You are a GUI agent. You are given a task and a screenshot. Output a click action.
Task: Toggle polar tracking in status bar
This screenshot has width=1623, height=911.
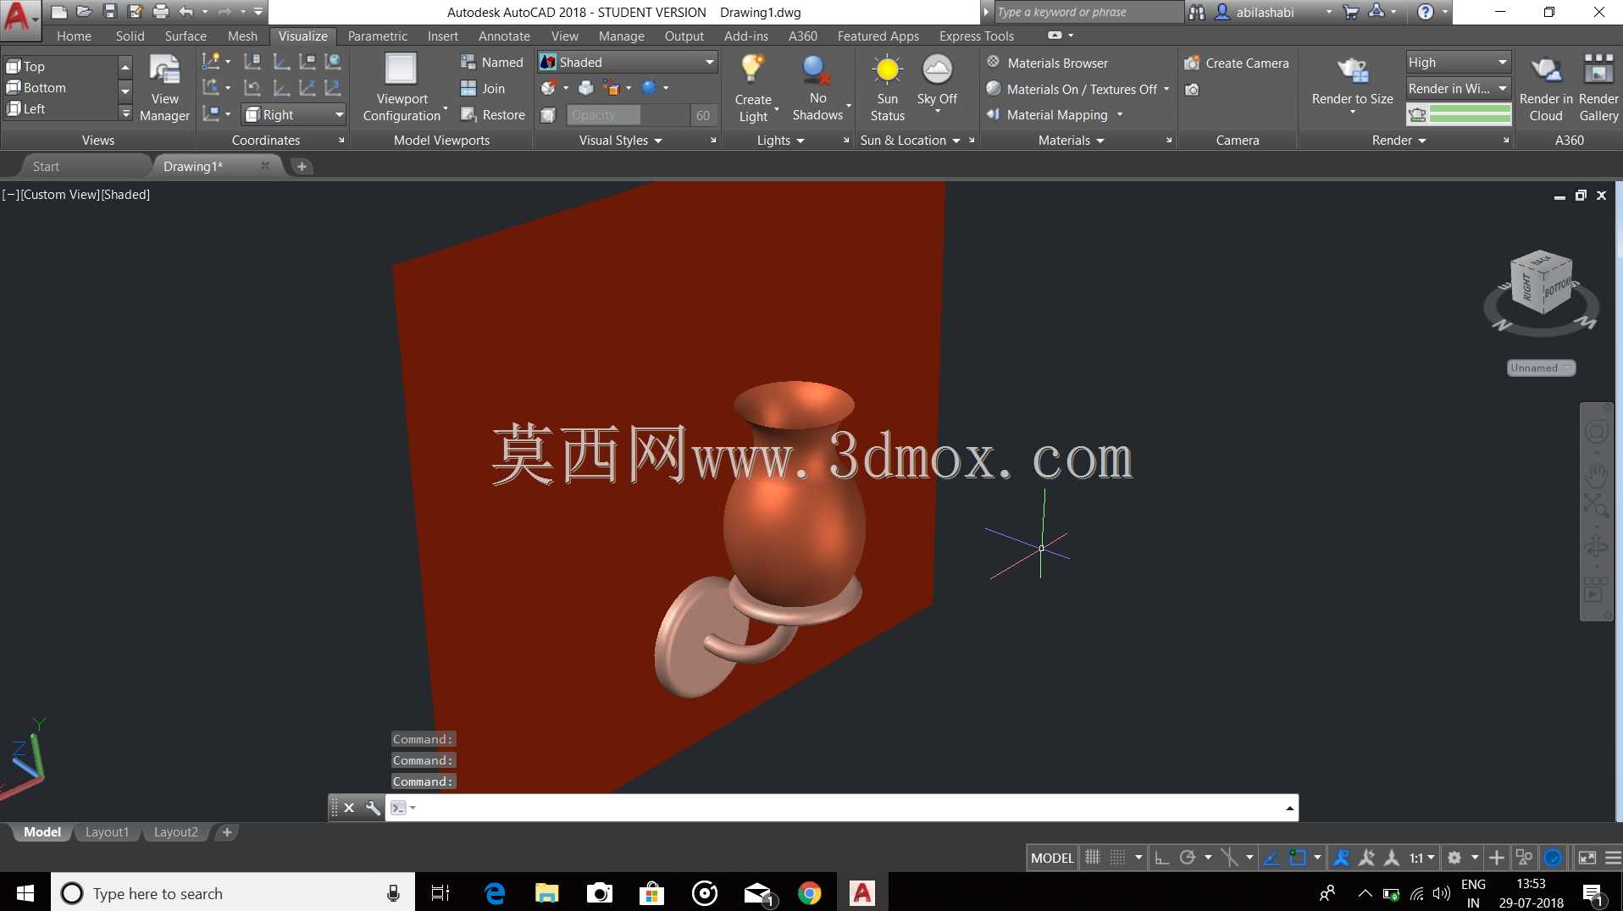(x=1188, y=858)
